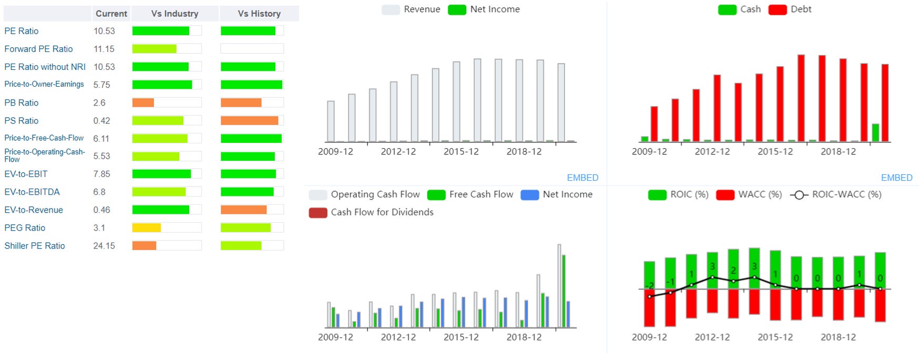Toggle the Free Cash Flow legend swatch
This screenshot has width=919, height=354.
pos(437,195)
